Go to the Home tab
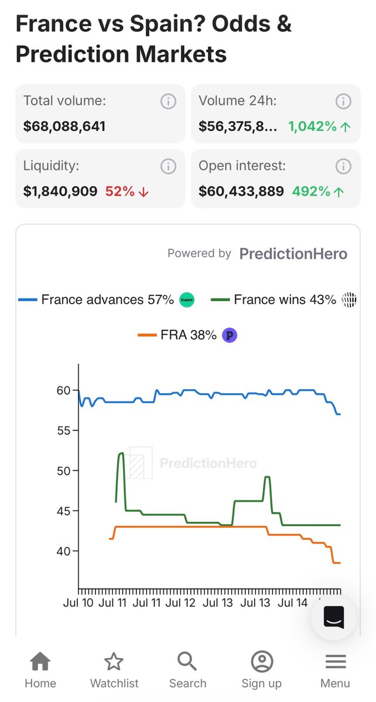376x702 pixels. (x=40, y=671)
